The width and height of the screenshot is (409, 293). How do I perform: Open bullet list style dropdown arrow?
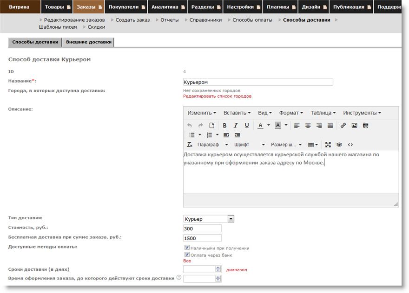200,135
